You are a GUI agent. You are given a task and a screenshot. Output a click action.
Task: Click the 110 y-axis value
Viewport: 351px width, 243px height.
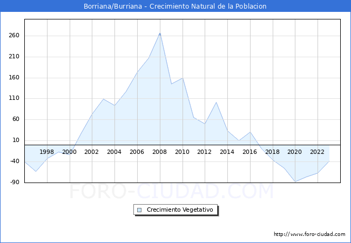coord(14,98)
